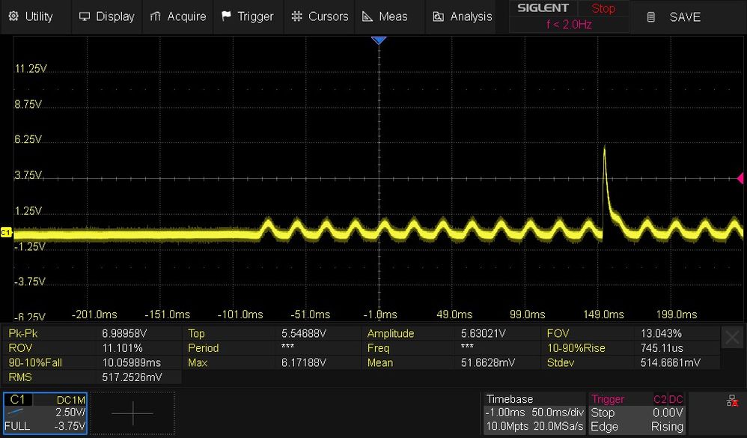Open the Analysis menu
The height and width of the screenshot is (438, 747).
(460, 16)
